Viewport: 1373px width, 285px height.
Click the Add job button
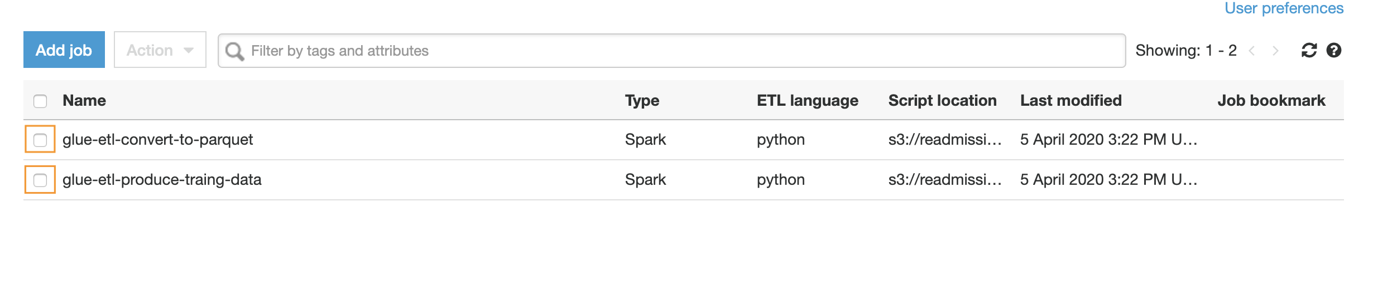[64, 50]
